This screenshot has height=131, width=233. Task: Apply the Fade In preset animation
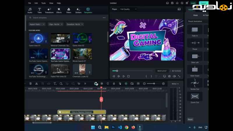[x=195, y=31]
